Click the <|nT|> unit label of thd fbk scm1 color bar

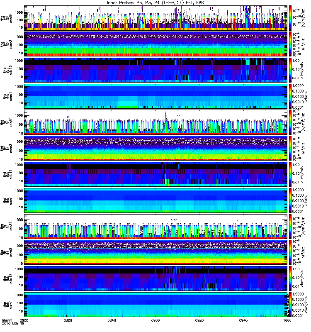(306, 200)
